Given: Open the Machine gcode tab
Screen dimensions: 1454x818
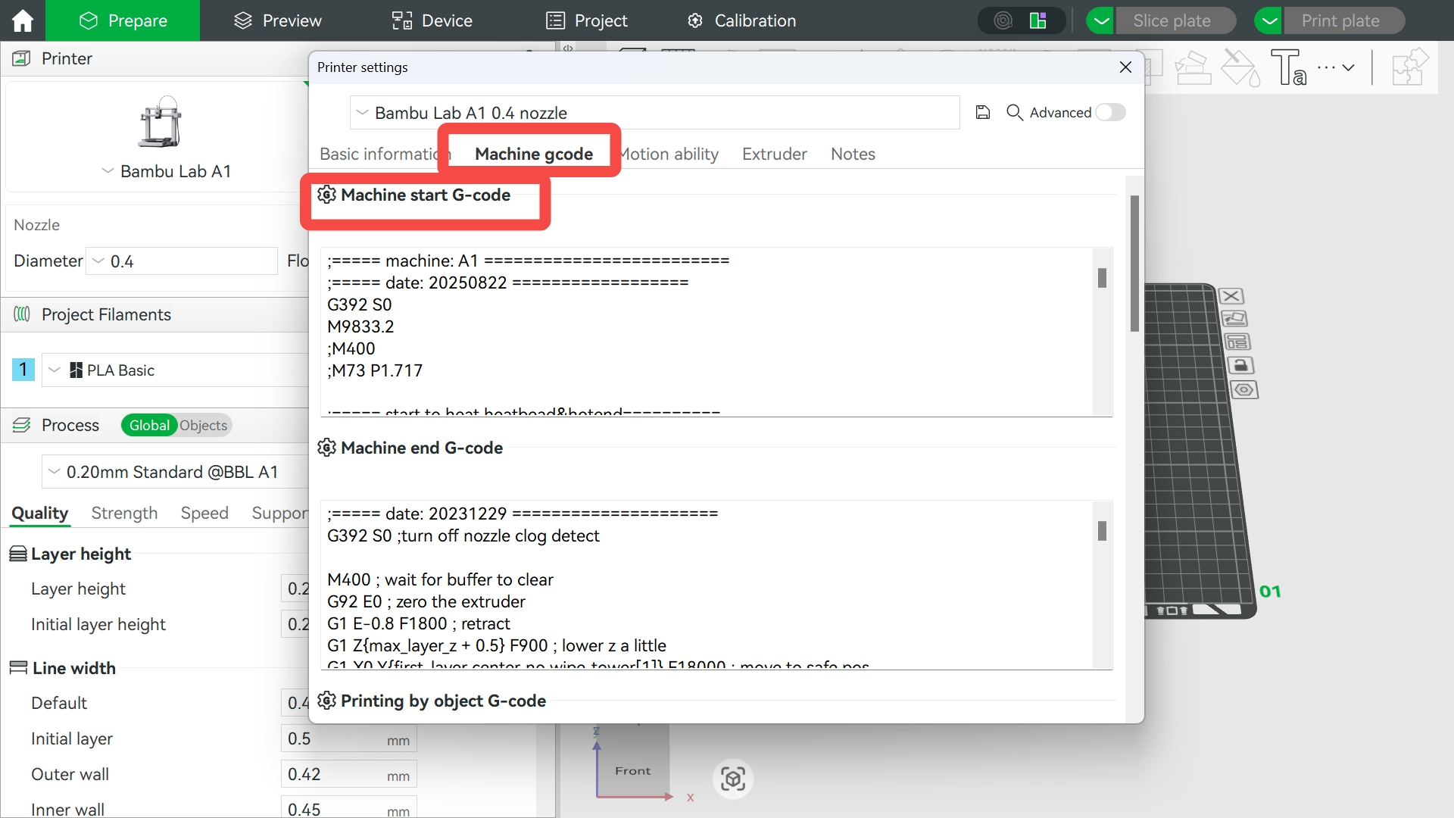Looking at the screenshot, I should 534,154.
